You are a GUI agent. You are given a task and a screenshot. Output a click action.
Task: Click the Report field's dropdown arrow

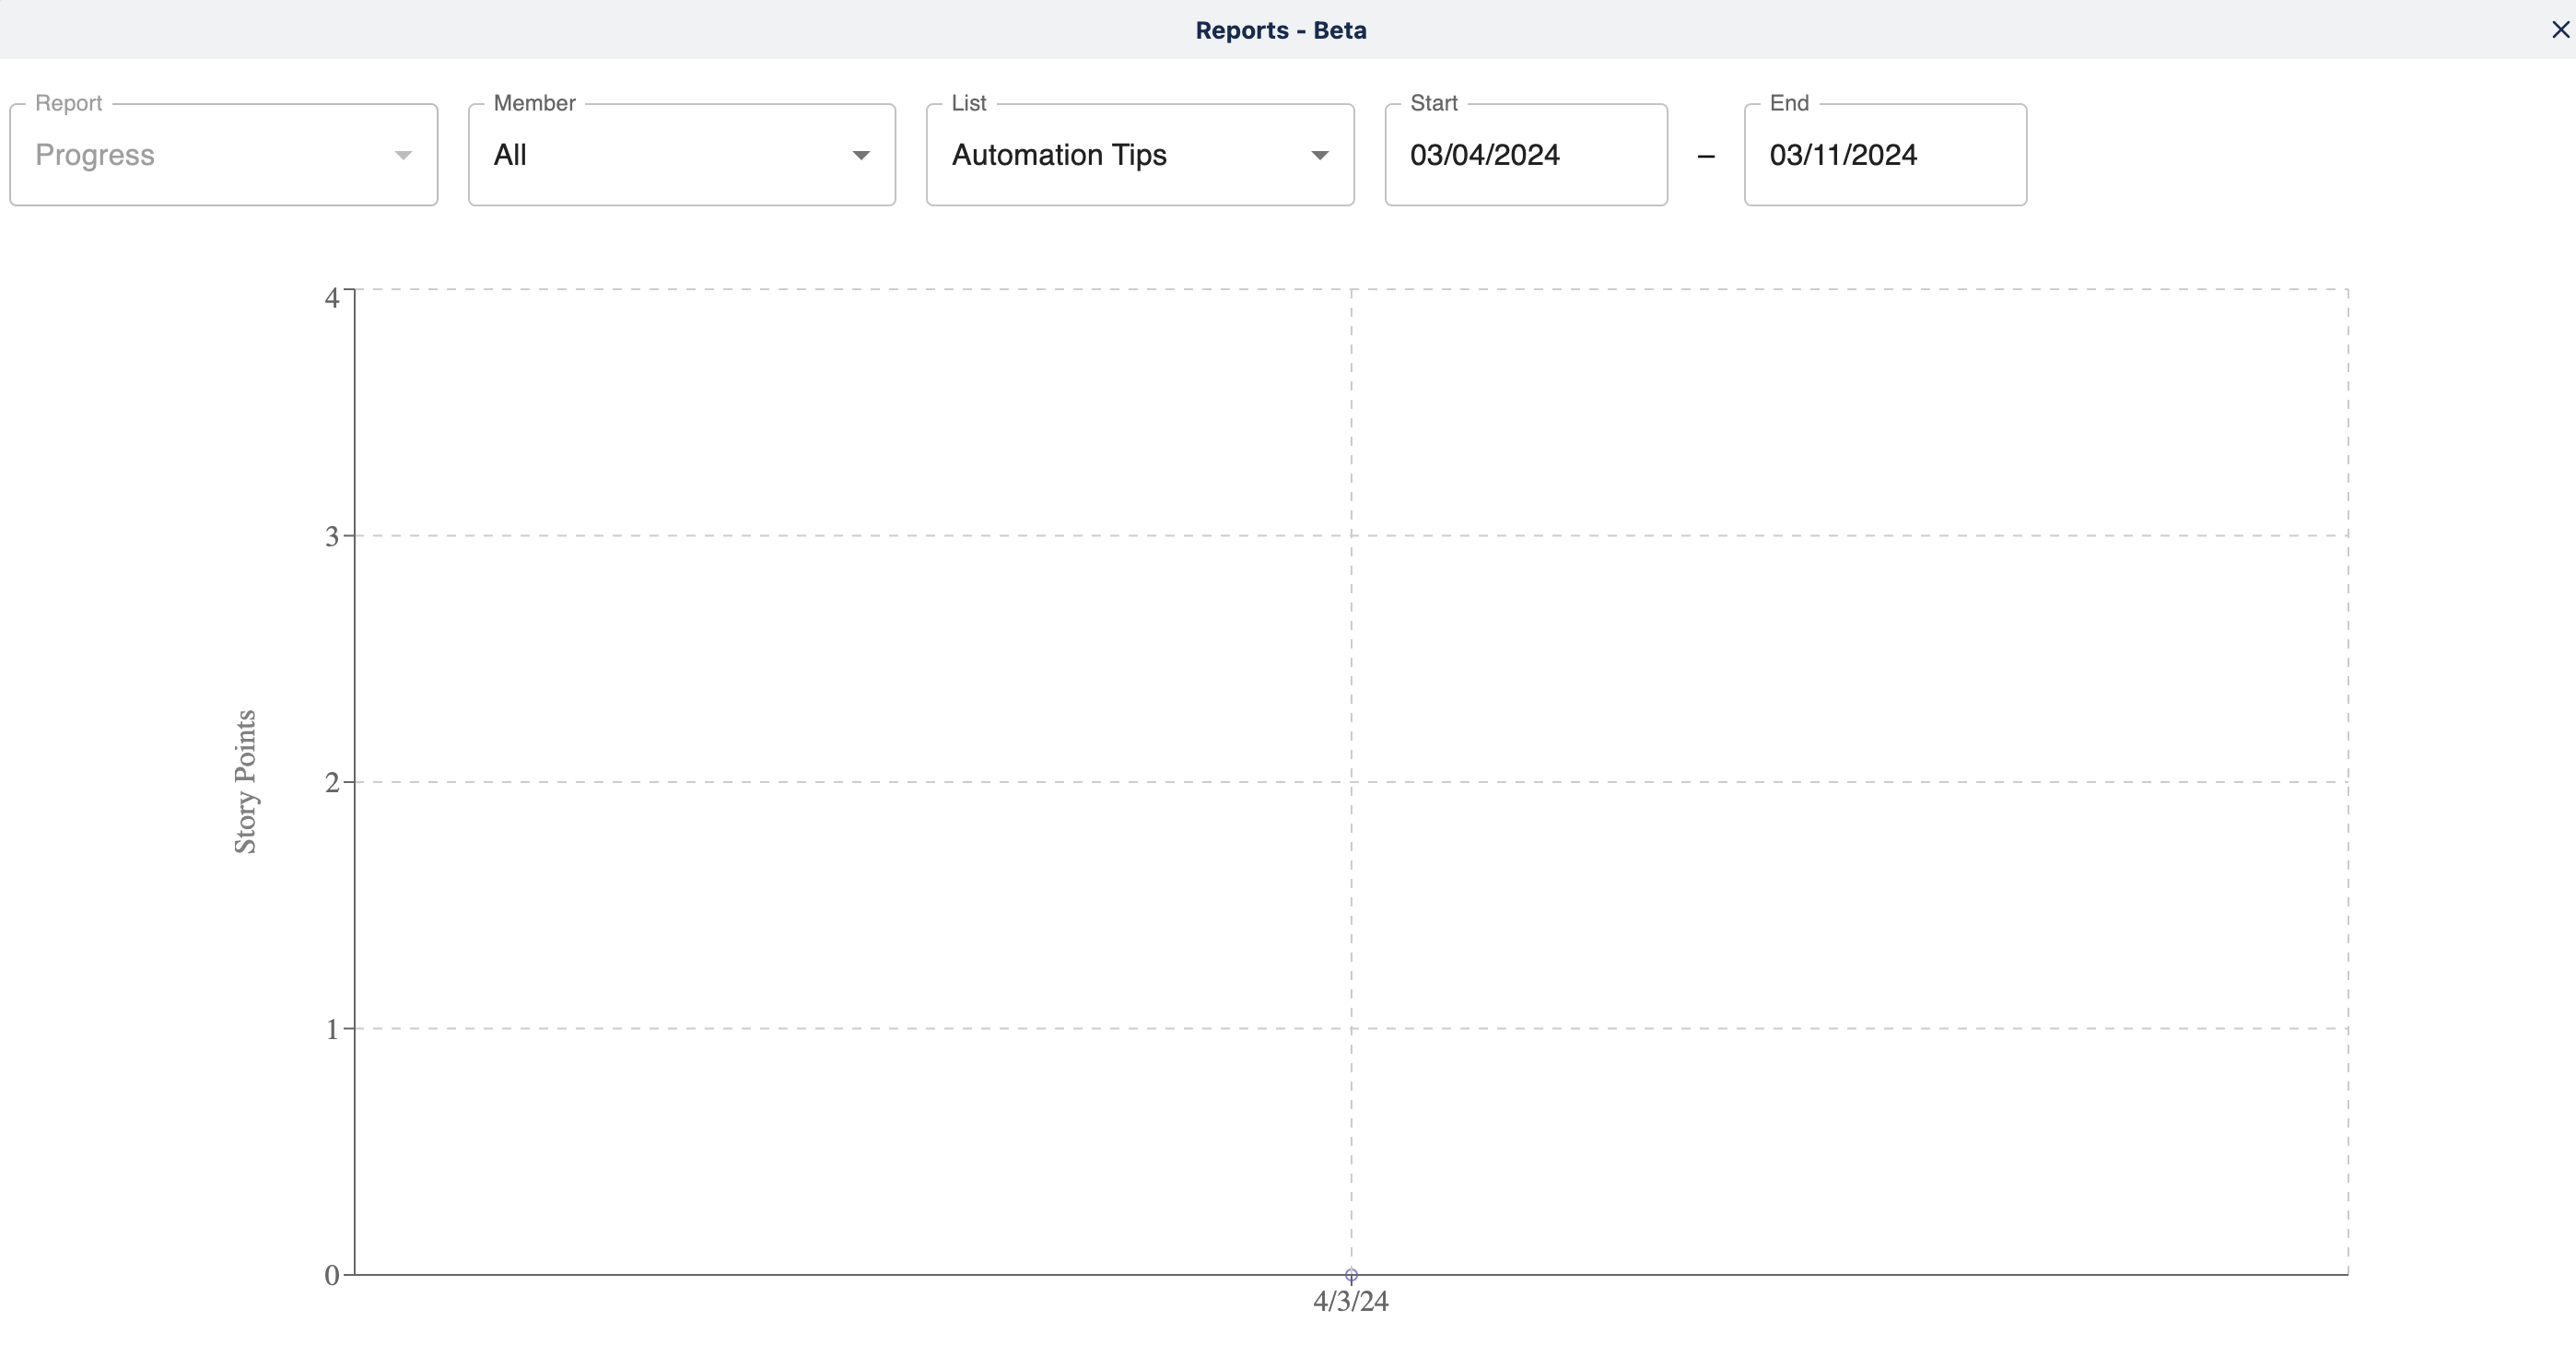point(403,155)
